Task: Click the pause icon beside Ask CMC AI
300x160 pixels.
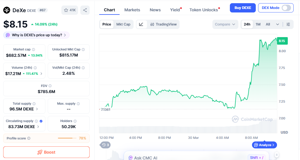Action: [x=276, y=155]
